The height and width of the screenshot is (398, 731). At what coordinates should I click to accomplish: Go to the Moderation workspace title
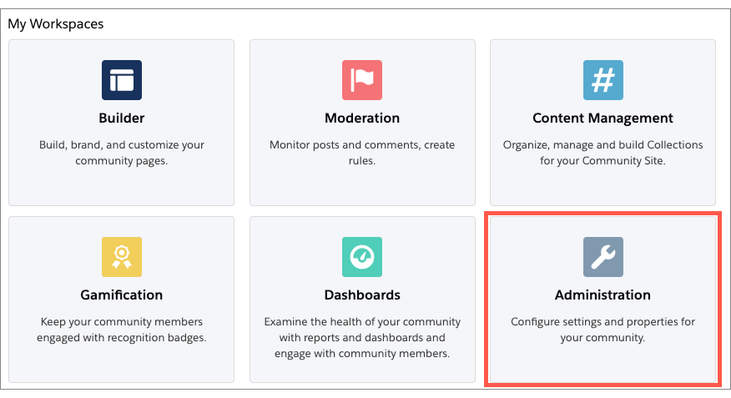tap(362, 118)
